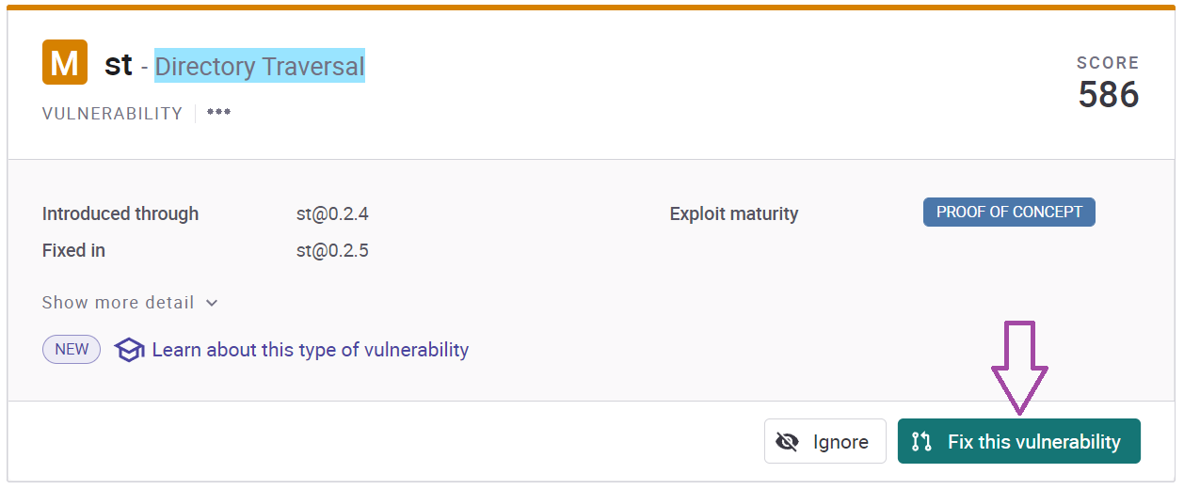The image size is (1184, 489).
Task: Click the orange M severity badge
Action: pyautogui.click(x=65, y=63)
